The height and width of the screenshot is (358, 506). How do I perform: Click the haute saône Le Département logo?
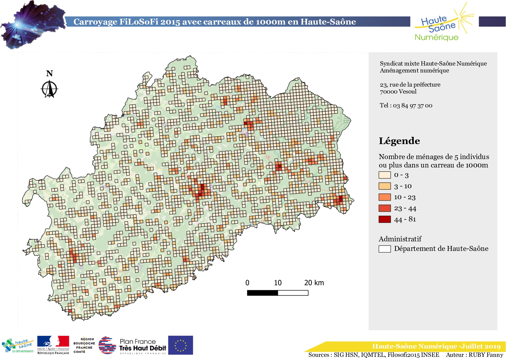point(18,346)
